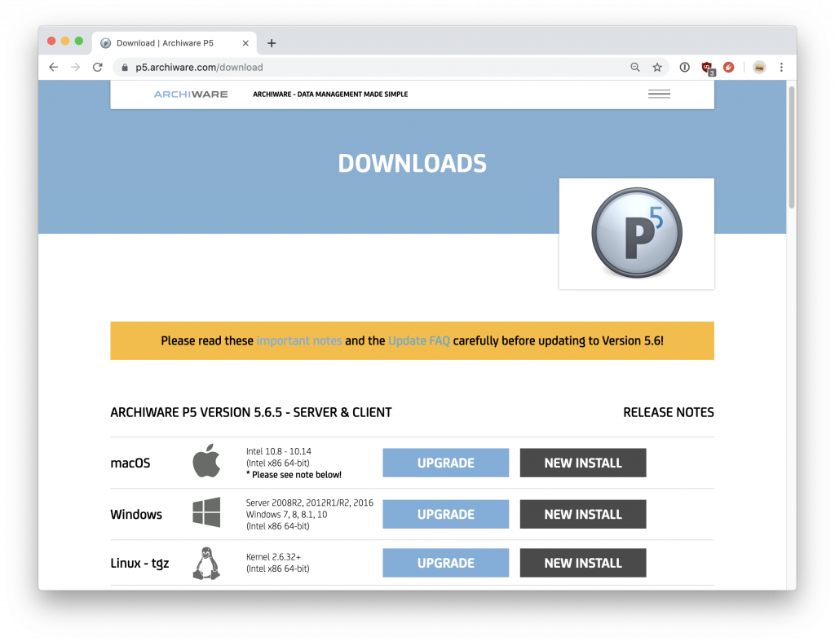Click 'Server 2008R2, 2012R1/R2, 2016' text

tap(309, 503)
